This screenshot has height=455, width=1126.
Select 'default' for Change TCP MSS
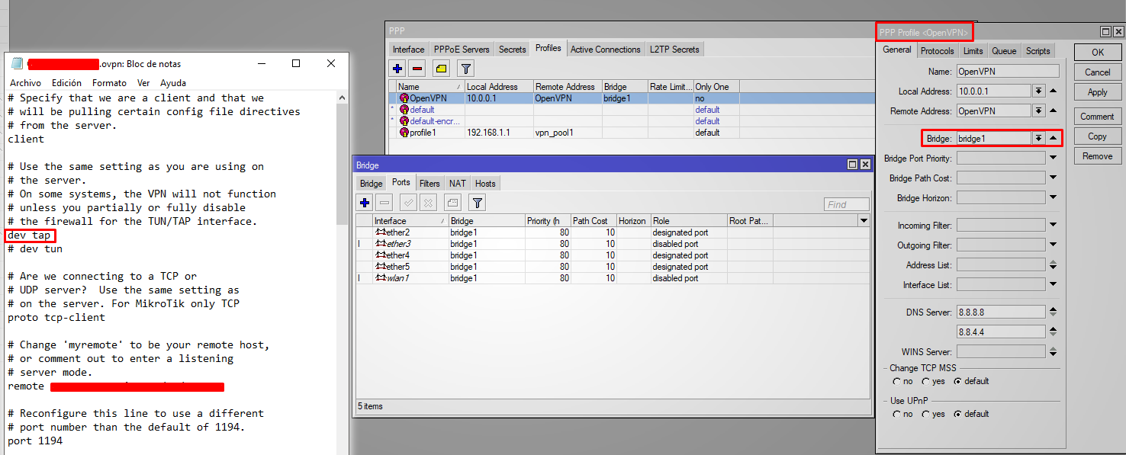point(957,381)
